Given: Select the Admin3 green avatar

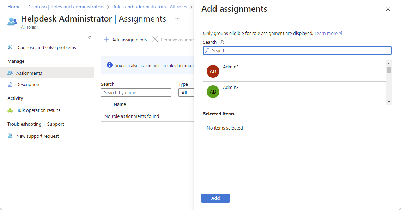Looking at the screenshot, I should pos(213,91).
